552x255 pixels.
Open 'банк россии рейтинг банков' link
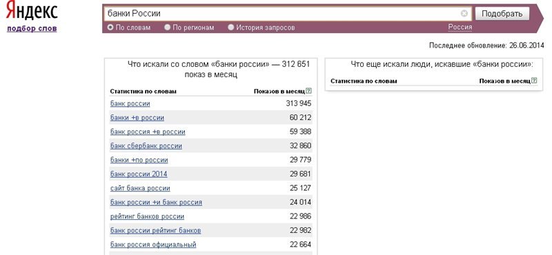(156, 230)
